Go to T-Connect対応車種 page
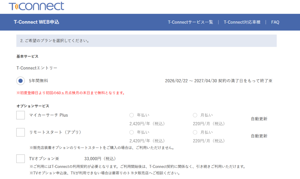This screenshot has height=179, width=300. click(x=242, y=22)
